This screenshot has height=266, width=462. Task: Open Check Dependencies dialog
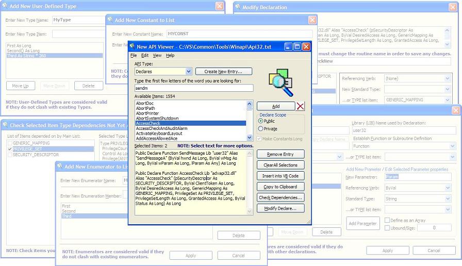(280, 197)
